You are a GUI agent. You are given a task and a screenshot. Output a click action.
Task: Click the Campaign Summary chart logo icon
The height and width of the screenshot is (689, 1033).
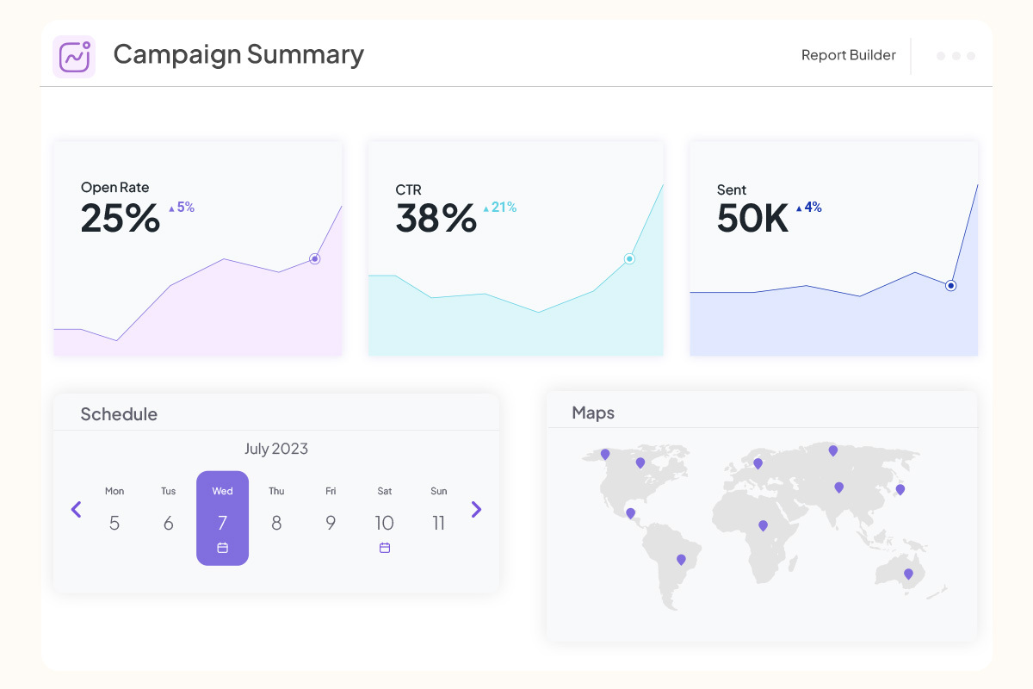(x=74, y=57)
